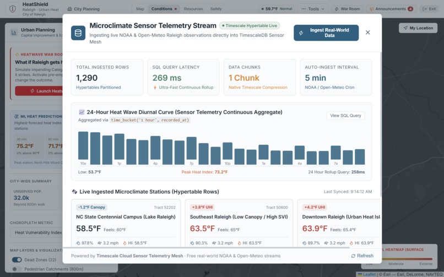Screen dimensions: 444x277
Task: Click the Tract 52202 label
Action: pos(165,208)
